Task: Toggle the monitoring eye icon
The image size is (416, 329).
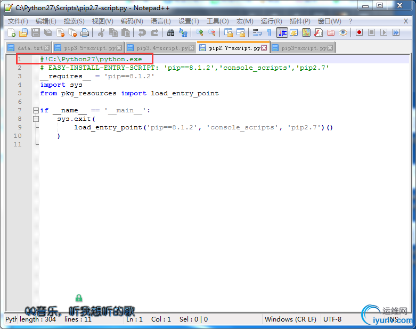Action: click(x=343, y=32)
